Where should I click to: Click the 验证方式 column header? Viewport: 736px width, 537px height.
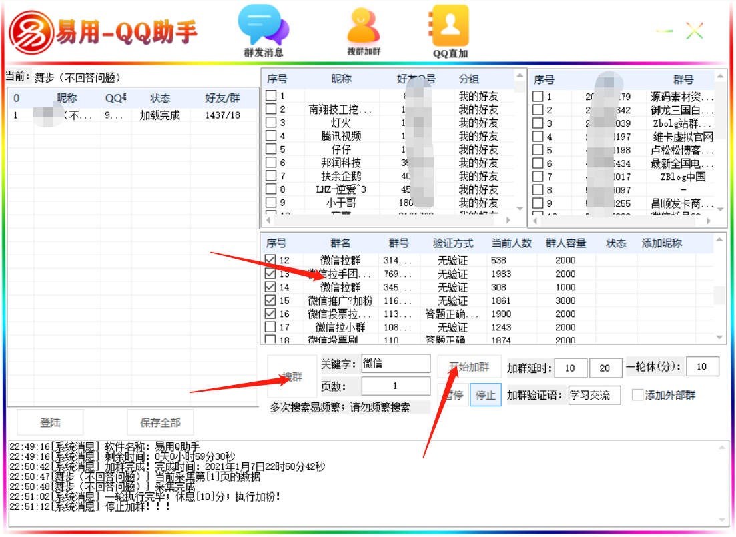pyautogui.click(x=453, y=243)
